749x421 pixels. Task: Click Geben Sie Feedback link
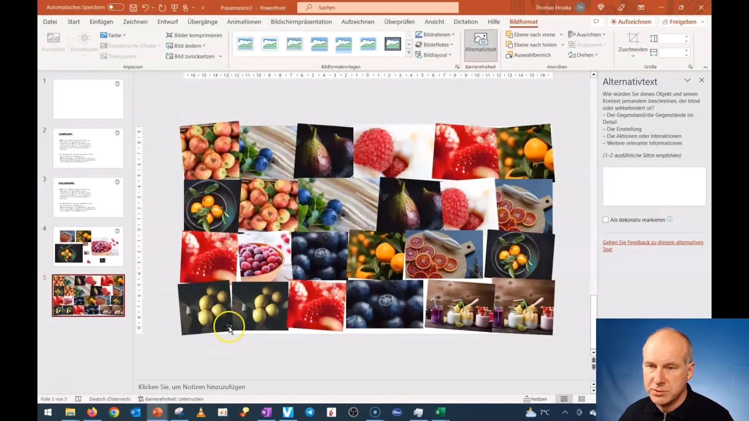[652, 245]
